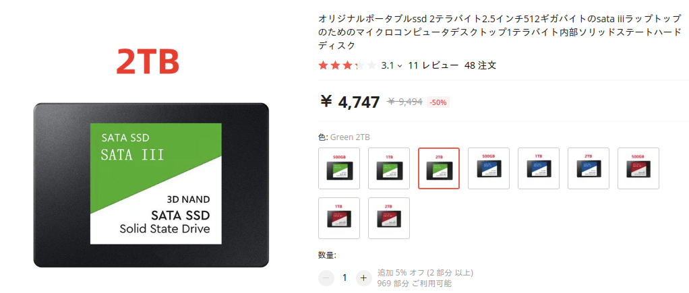This screenshot has height=293, width=689.
Task: Choose the blue 1TB SSD option
Action: tap(539, 168)
